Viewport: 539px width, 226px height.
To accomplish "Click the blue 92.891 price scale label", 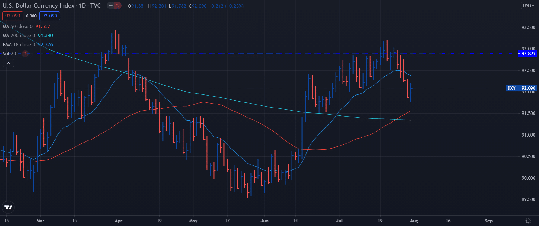I will (527, 54).
